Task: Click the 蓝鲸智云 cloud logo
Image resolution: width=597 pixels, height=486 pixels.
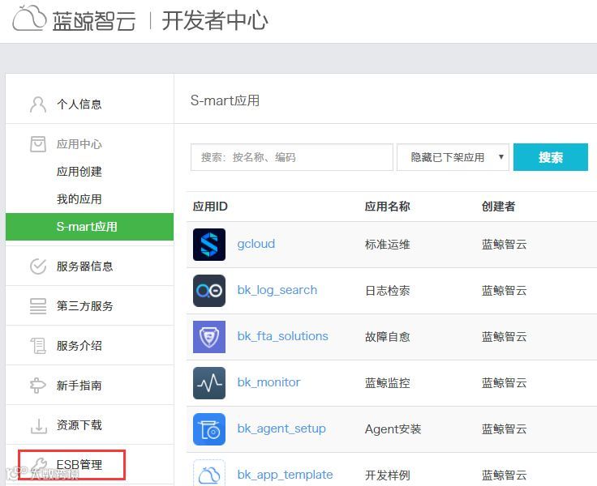Action: point(29,19)
